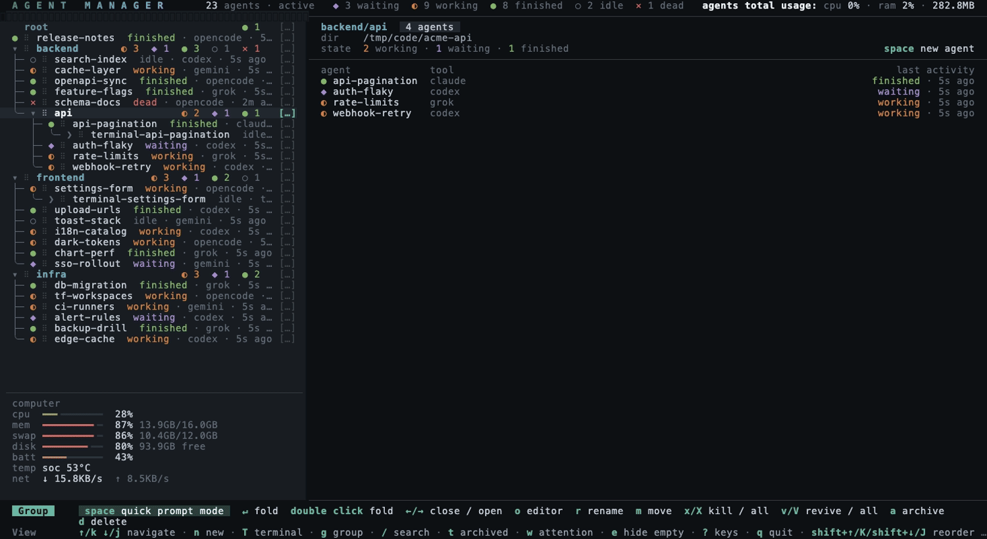The image size is (987, 539).
Task: Click the cpu usage bar
Action: point(72,414)
